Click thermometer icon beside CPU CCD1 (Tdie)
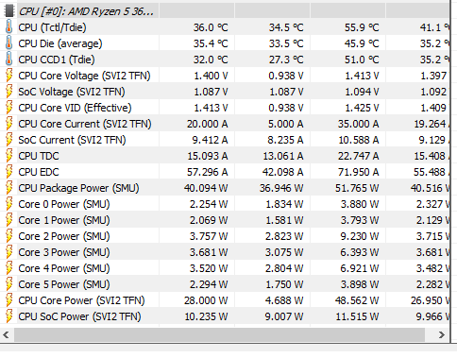 pos(9,60)
